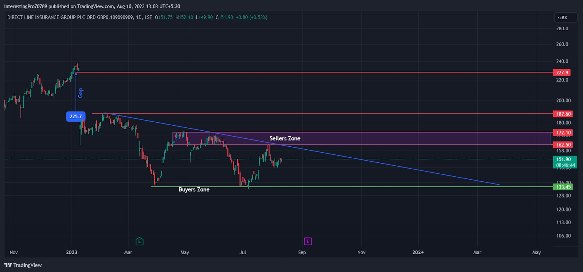
Task: Click the green earnings E marker
Action: tap(139, 241)
